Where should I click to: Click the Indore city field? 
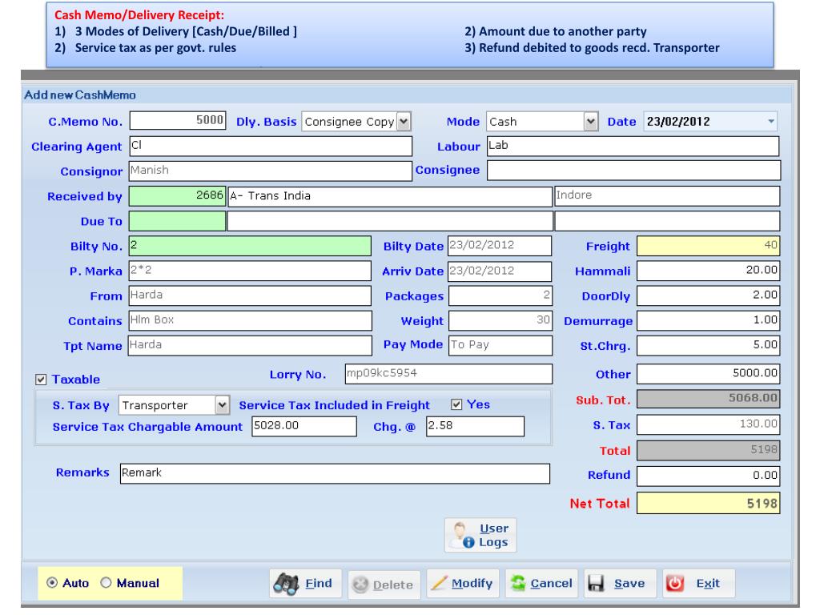coord(667,195)
